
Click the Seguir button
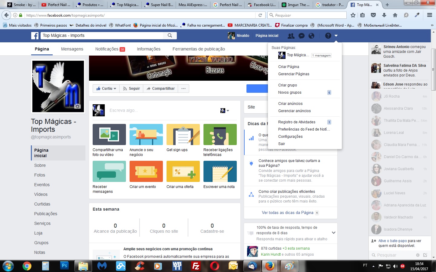(131, 89)
